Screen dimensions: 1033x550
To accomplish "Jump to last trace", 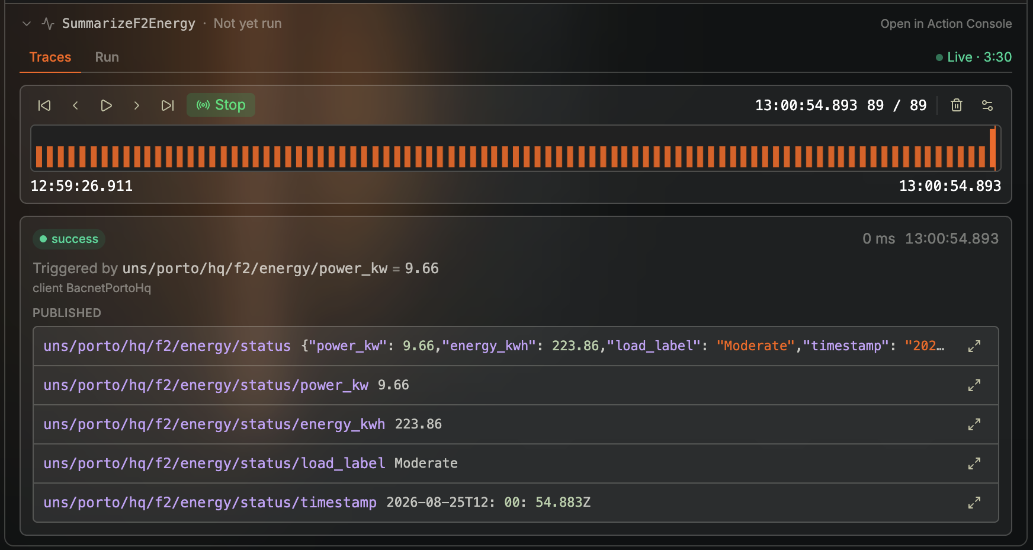I will 168,105.
